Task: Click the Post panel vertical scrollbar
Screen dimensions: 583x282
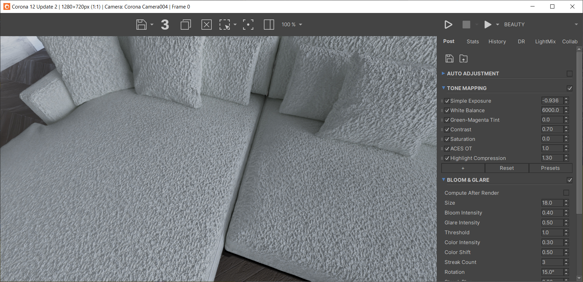Action: click(579, 133)
